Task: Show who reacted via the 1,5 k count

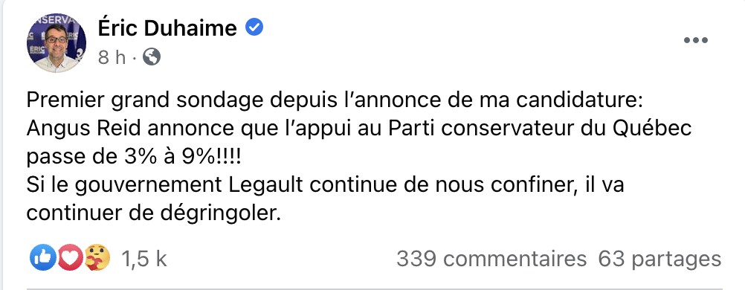Action: [144, 259]
